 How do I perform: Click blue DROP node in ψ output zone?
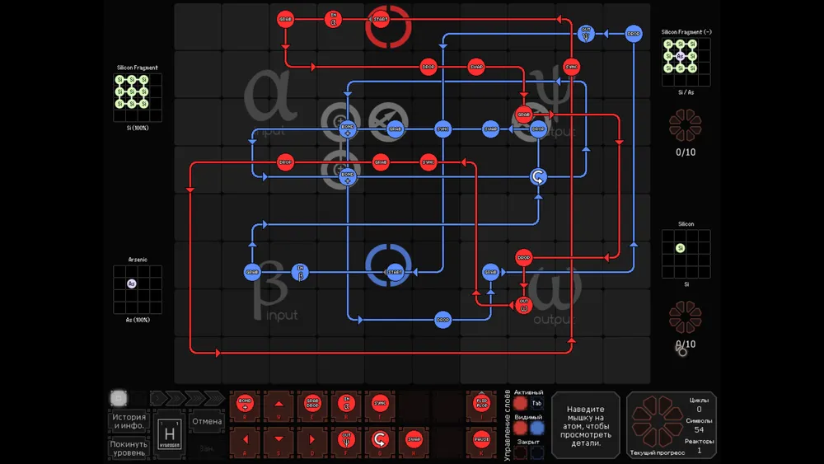click(x=538, y=129)
